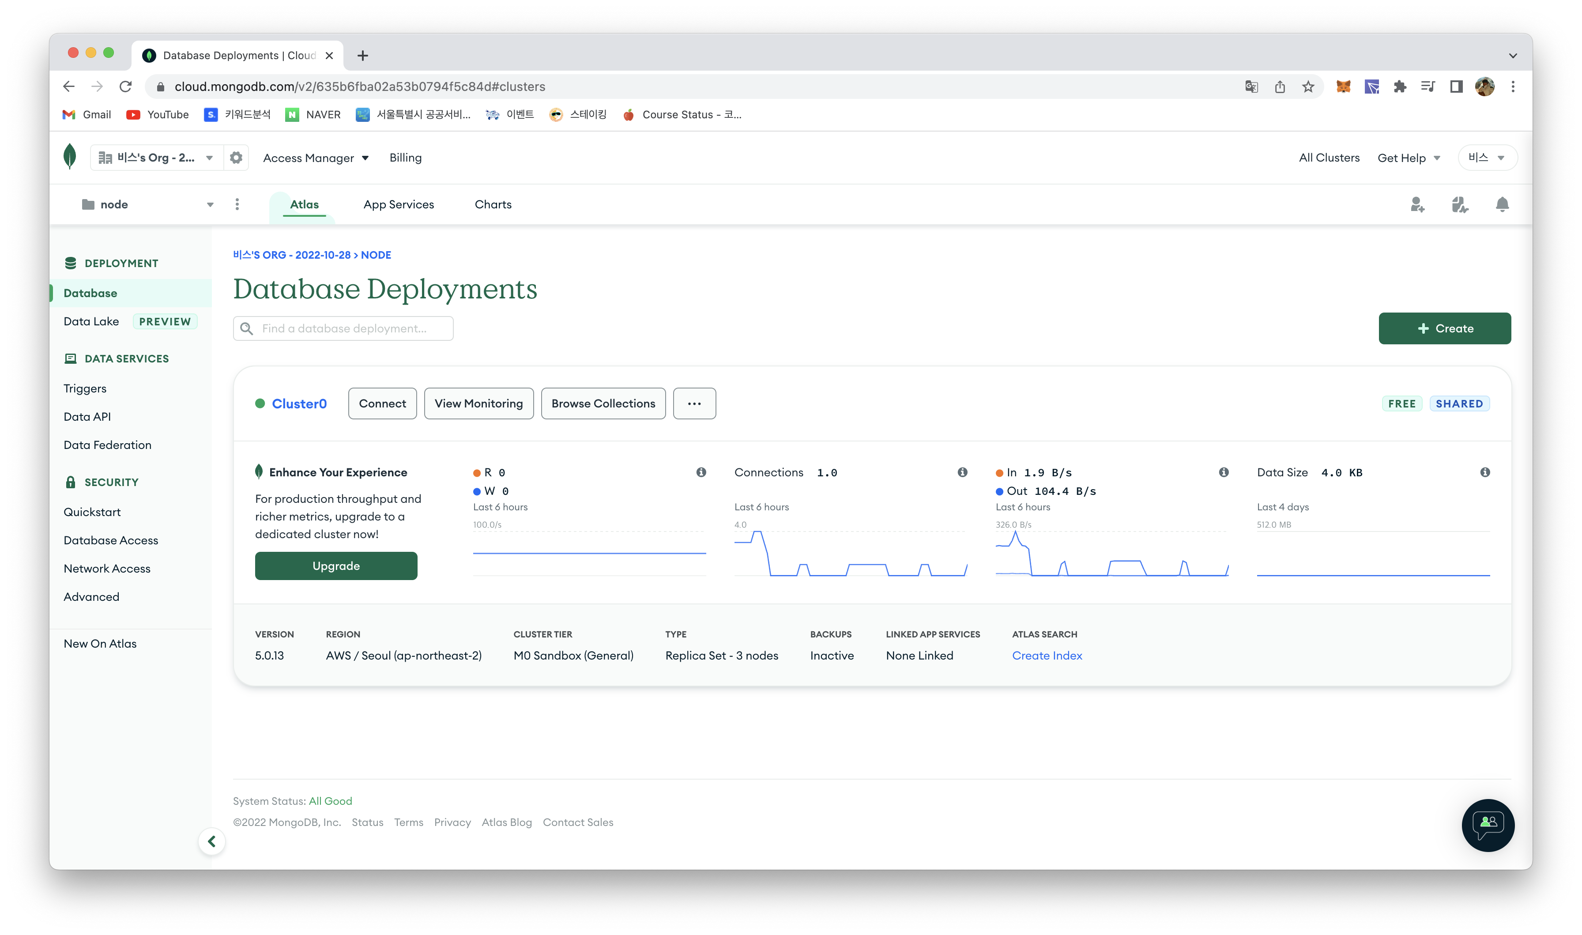The height and width of the screenshot is (935, 1582).
Task: Open the media control playlist icon
Action: (1428, 87)
